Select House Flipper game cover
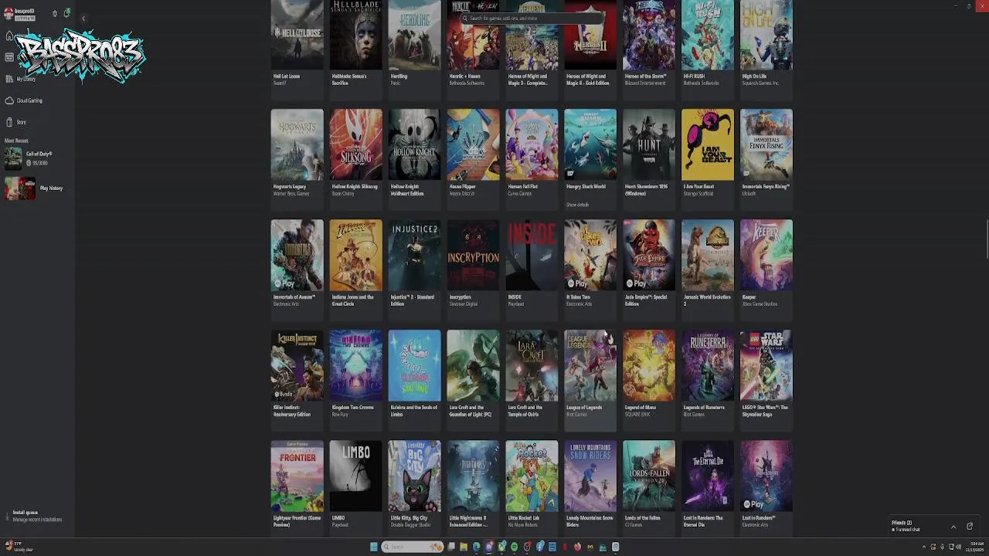Screen dimensions: 989x556 pos(473,144)
